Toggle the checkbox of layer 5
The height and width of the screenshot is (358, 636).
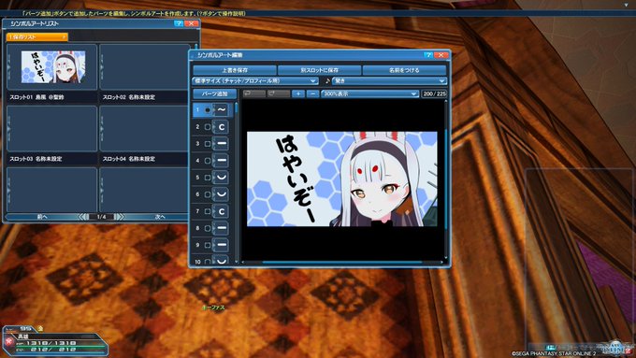tap(208, 178)
